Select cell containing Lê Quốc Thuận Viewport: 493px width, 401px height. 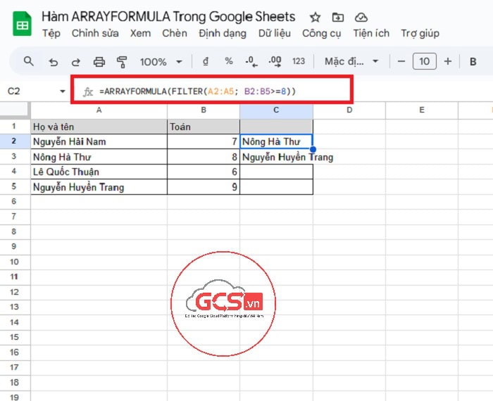99,172
